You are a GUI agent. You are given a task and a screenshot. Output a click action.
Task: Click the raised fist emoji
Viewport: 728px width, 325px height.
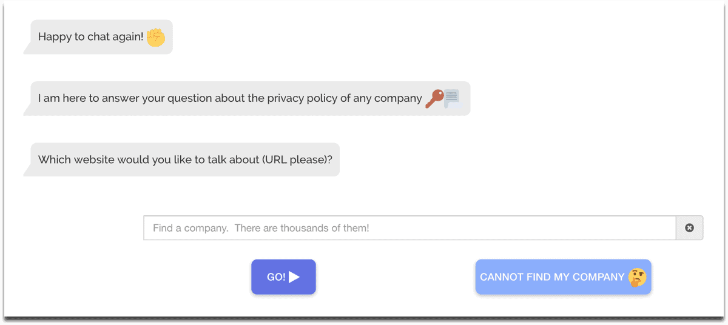click(x=156, y=37)
